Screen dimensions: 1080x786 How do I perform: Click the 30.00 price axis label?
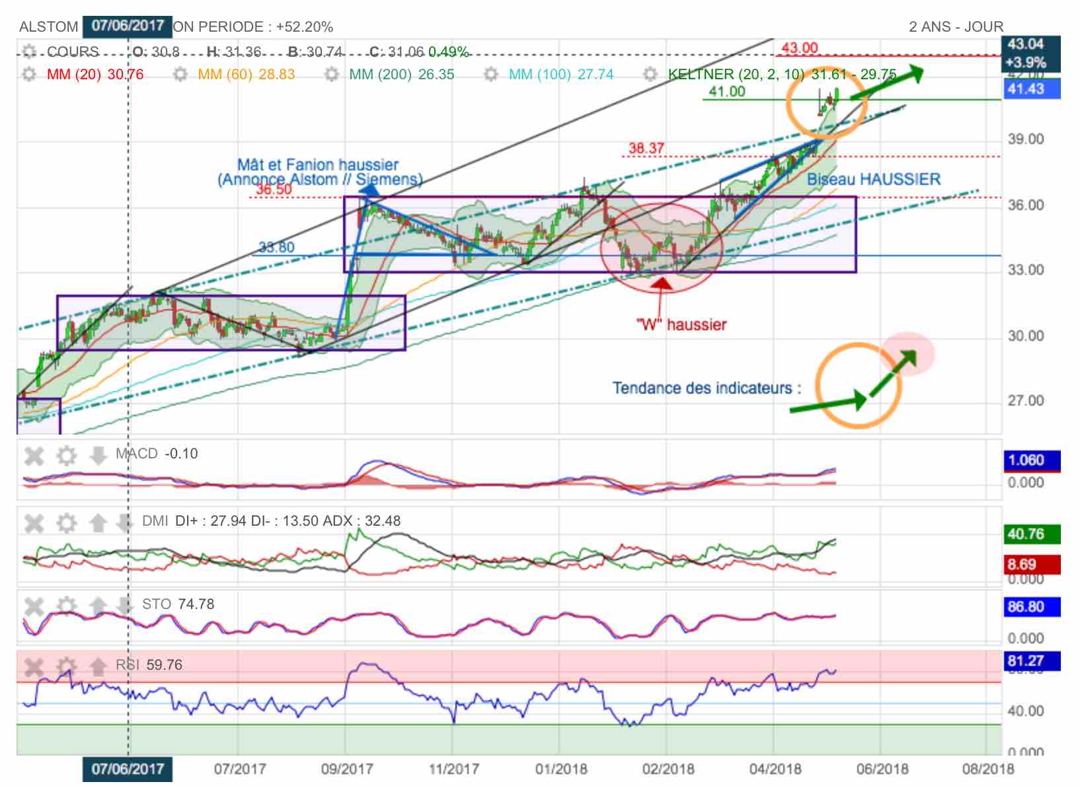[x=1026, y=336]
